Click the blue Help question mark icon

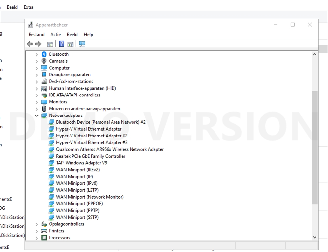(61, 44)
